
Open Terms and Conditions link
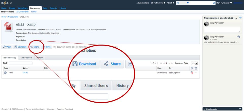click(x=35, y=109)
